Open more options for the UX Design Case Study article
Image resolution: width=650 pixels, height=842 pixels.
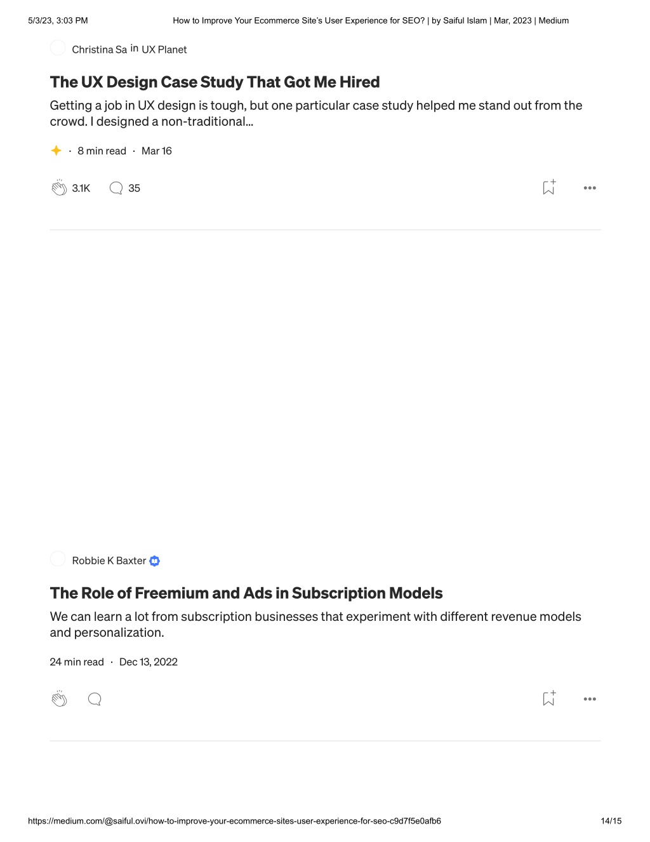coord(590,188)
